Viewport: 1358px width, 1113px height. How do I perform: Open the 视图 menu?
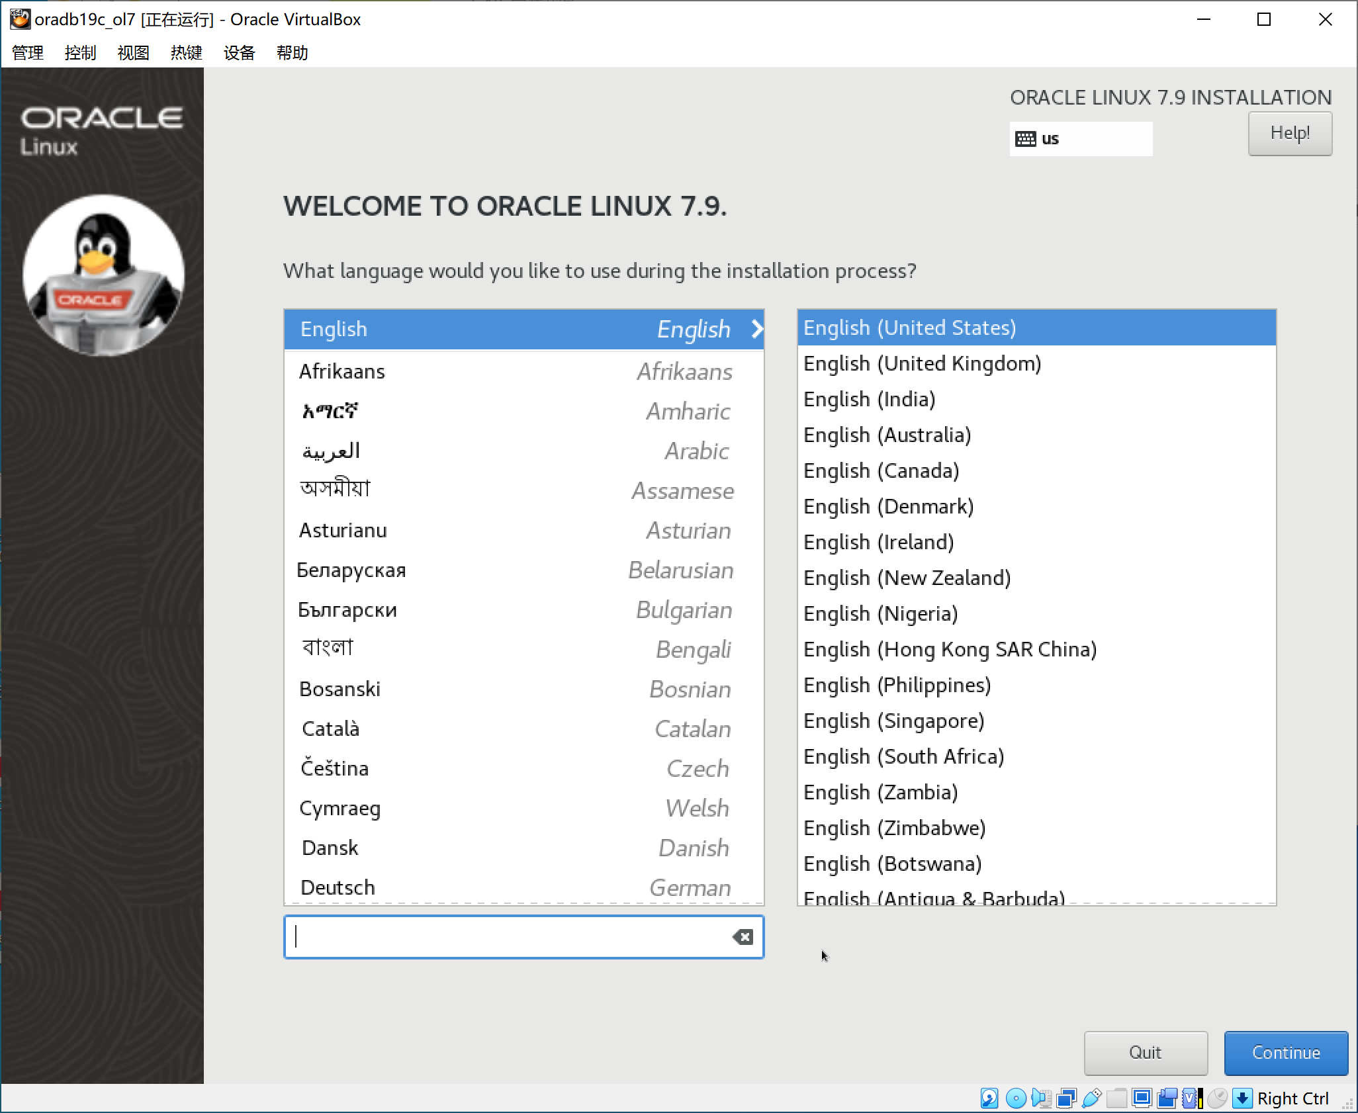[133, 53]
